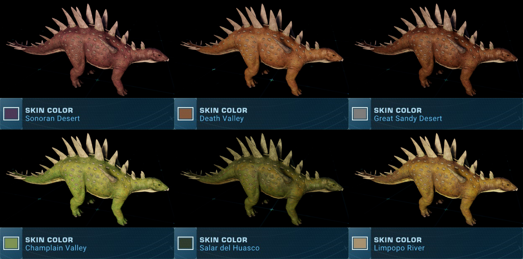Click the SKIN COLOR heading above Sonoran Desert
The image size is (523, 259).
[x=49, y=111]
